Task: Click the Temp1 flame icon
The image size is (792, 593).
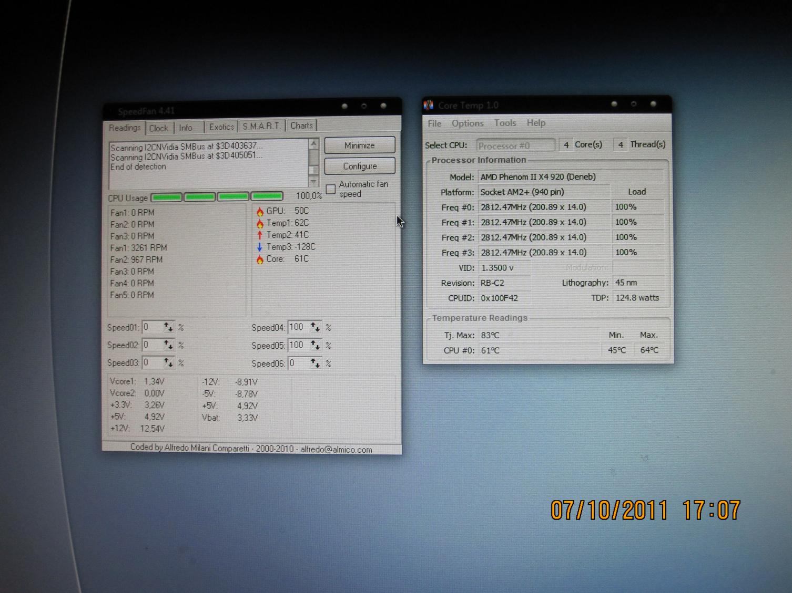Action: point(260,224)
